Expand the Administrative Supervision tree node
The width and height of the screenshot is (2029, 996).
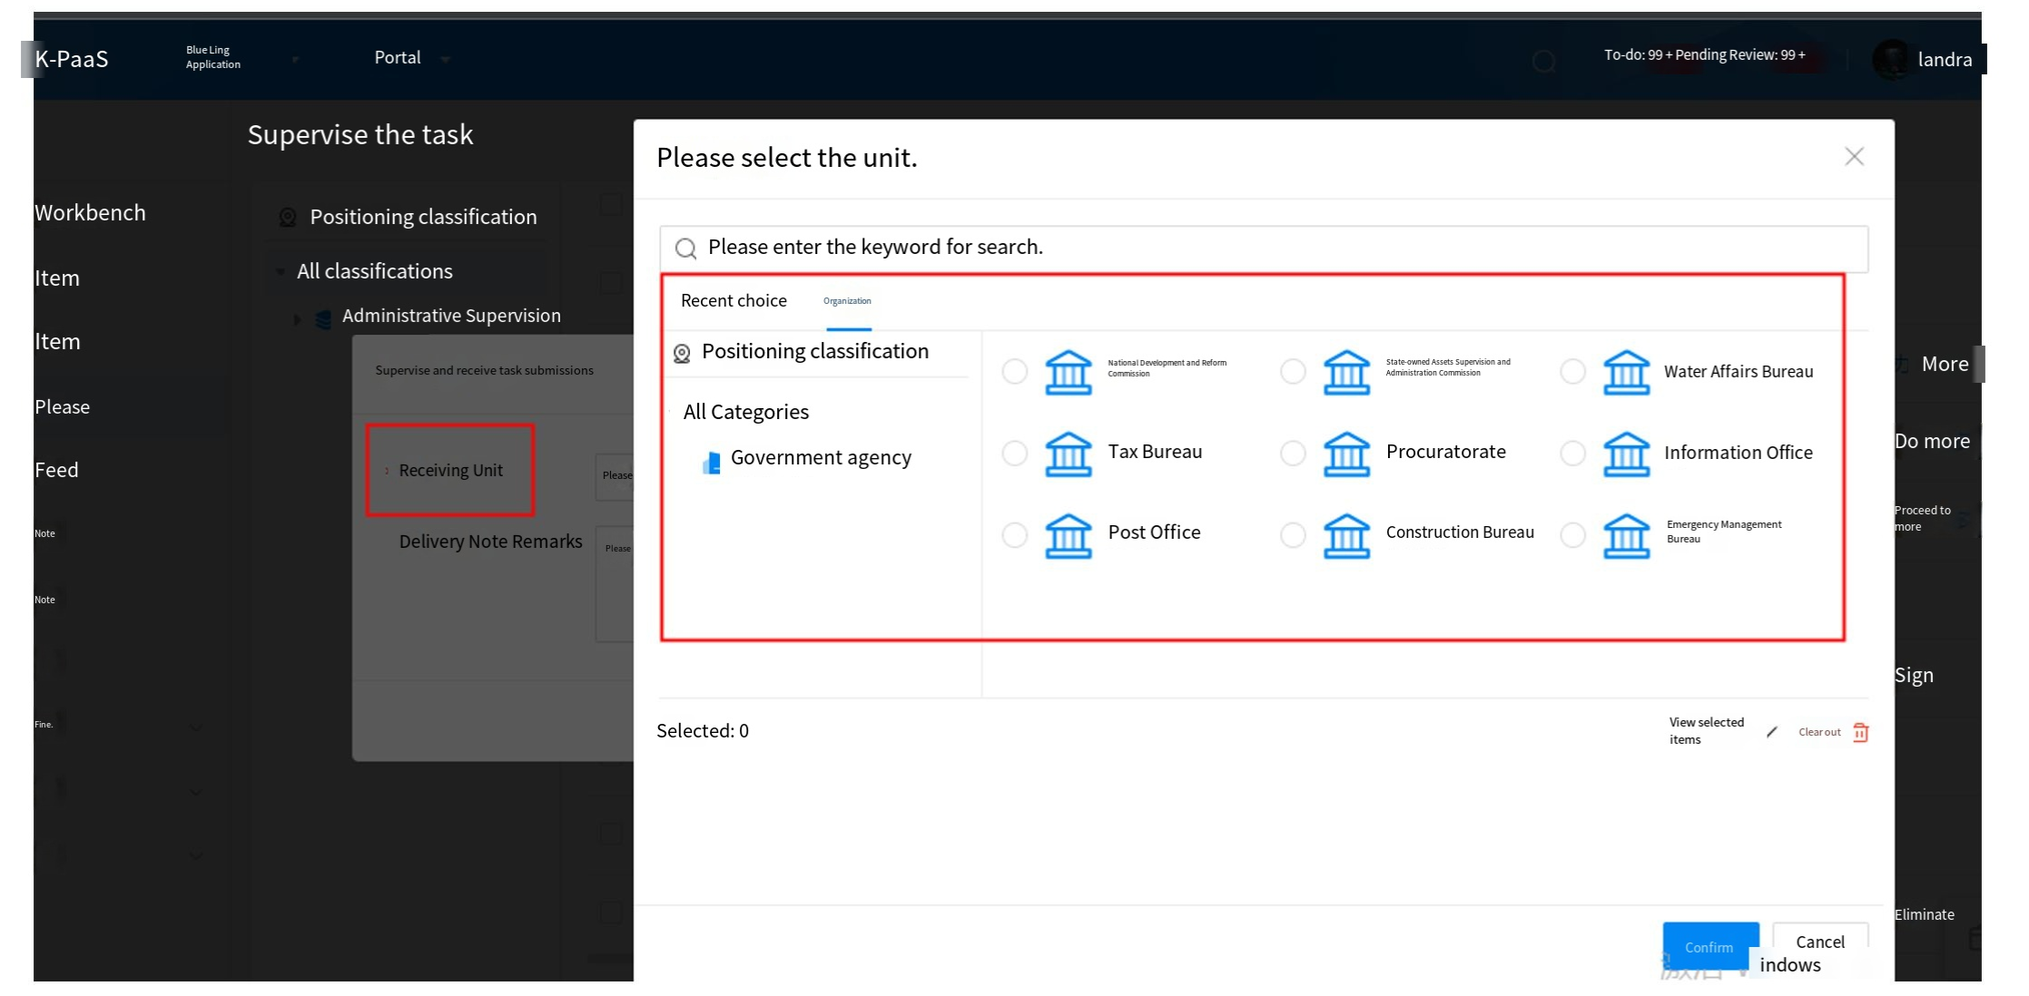(297, 318)
